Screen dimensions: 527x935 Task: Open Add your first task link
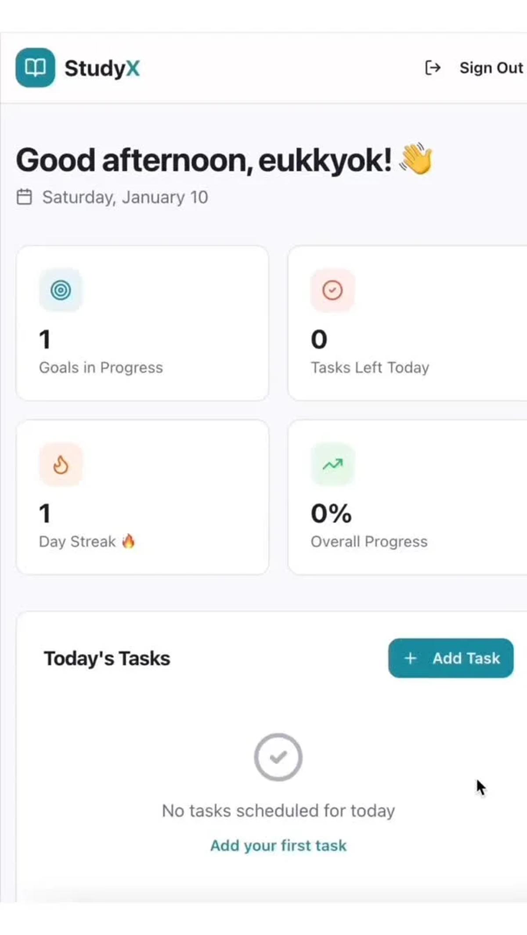(x=278, y=845)
